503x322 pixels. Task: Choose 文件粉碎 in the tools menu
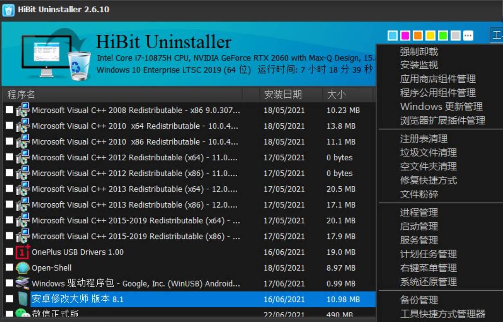[419, 194]
